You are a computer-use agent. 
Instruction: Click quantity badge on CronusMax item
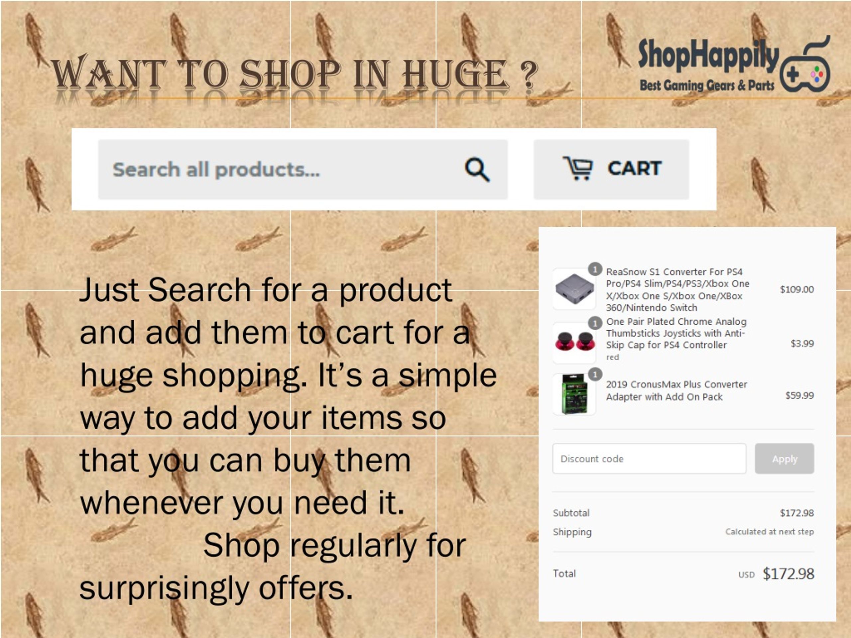click(595, 374)
